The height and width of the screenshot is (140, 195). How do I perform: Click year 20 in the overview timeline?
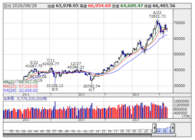coord(134,131)
